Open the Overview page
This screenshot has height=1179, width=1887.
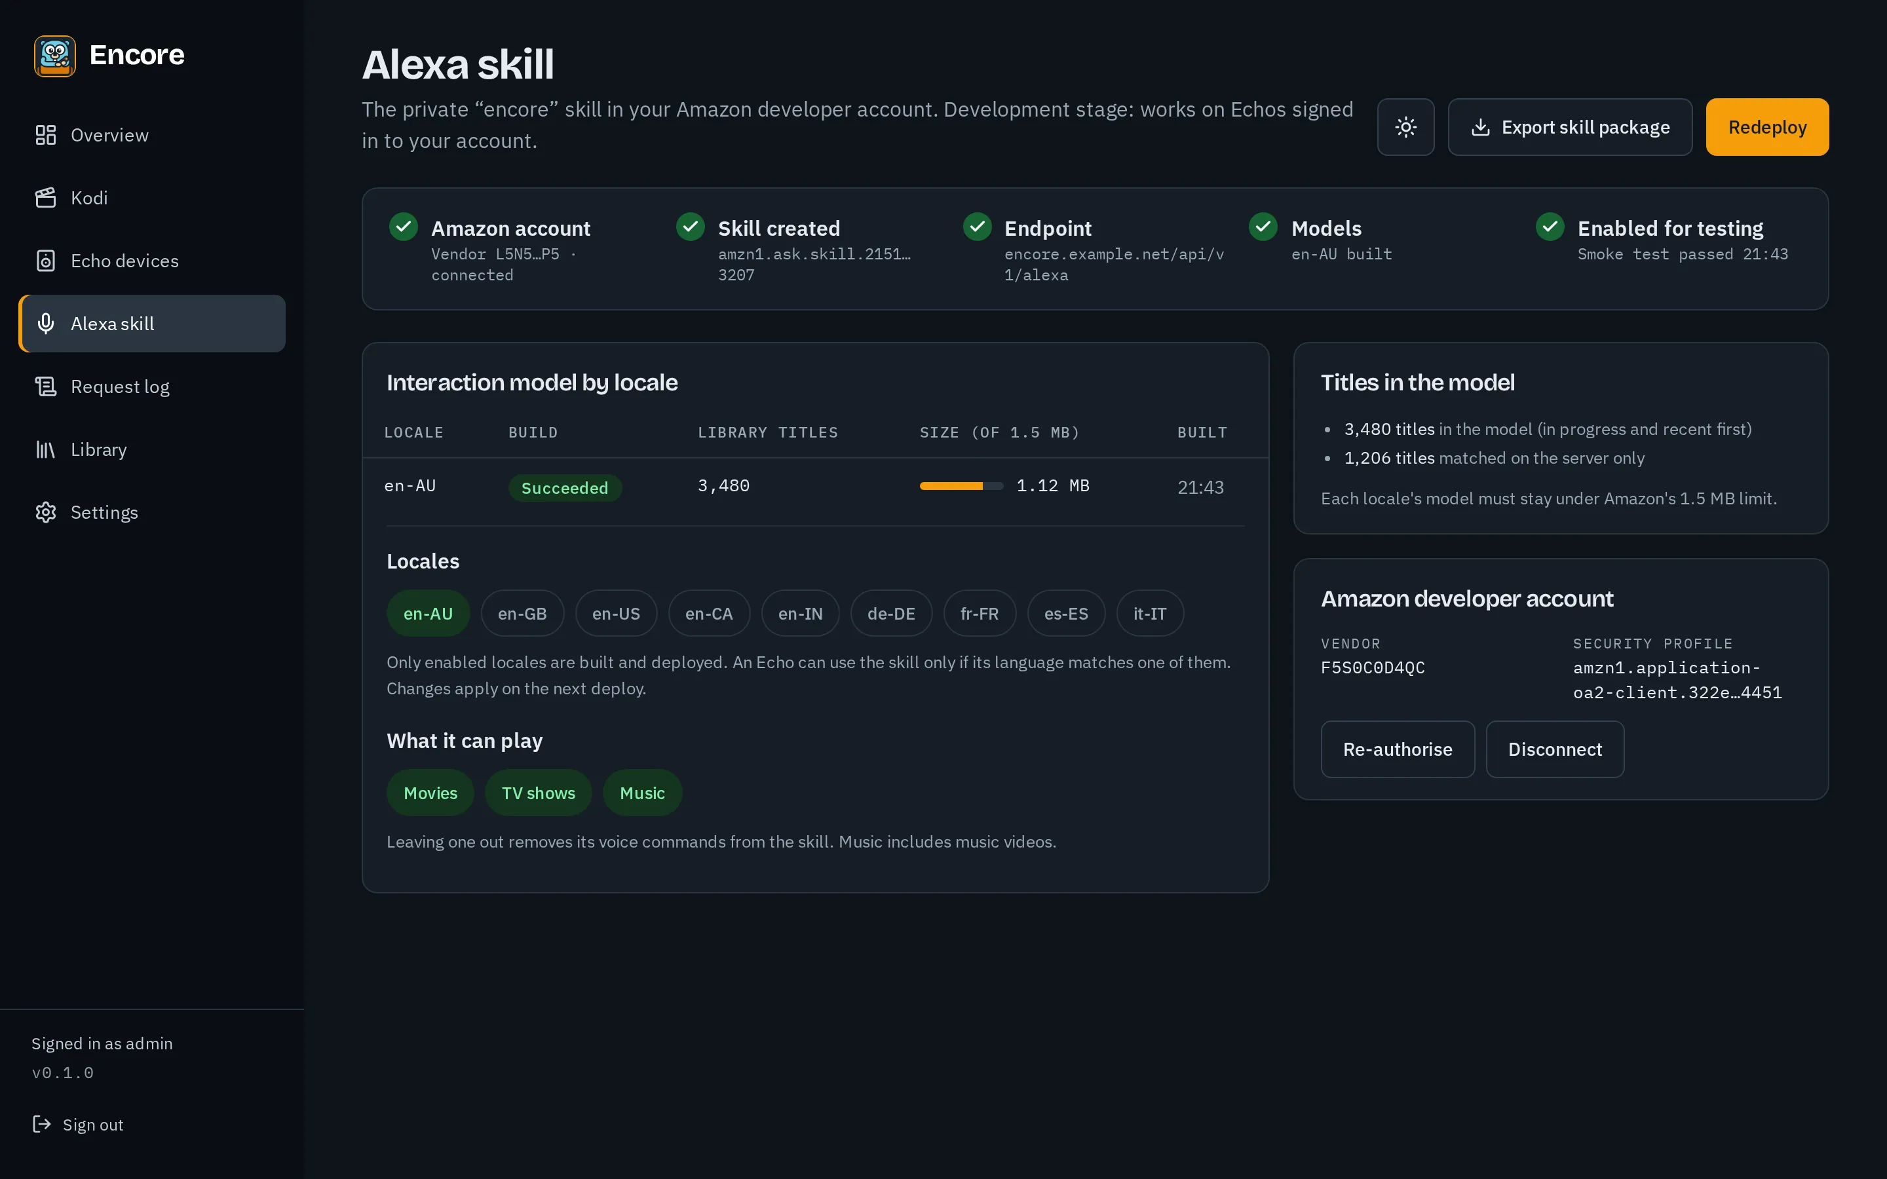click(x=152, y=135)
